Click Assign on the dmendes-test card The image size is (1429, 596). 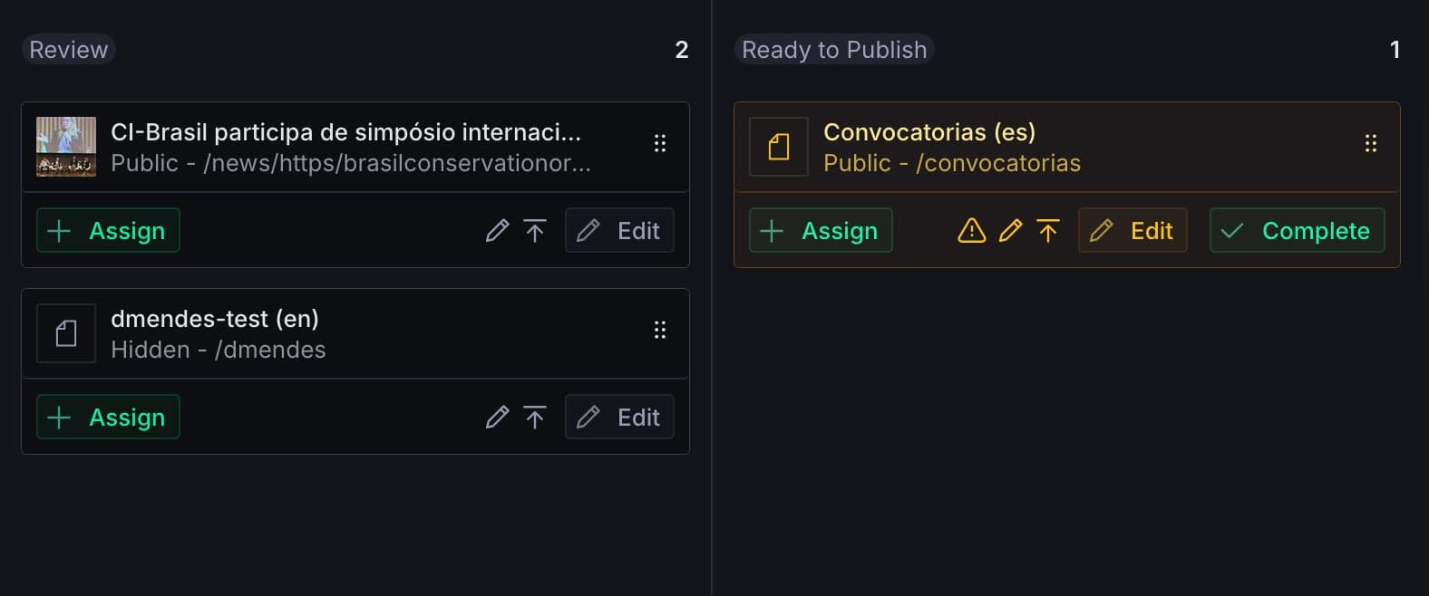pyautogui.click(x=107, y=417)
